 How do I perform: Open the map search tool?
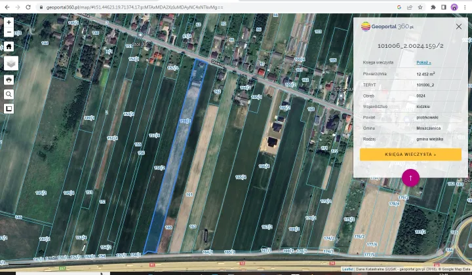(9, 94)
